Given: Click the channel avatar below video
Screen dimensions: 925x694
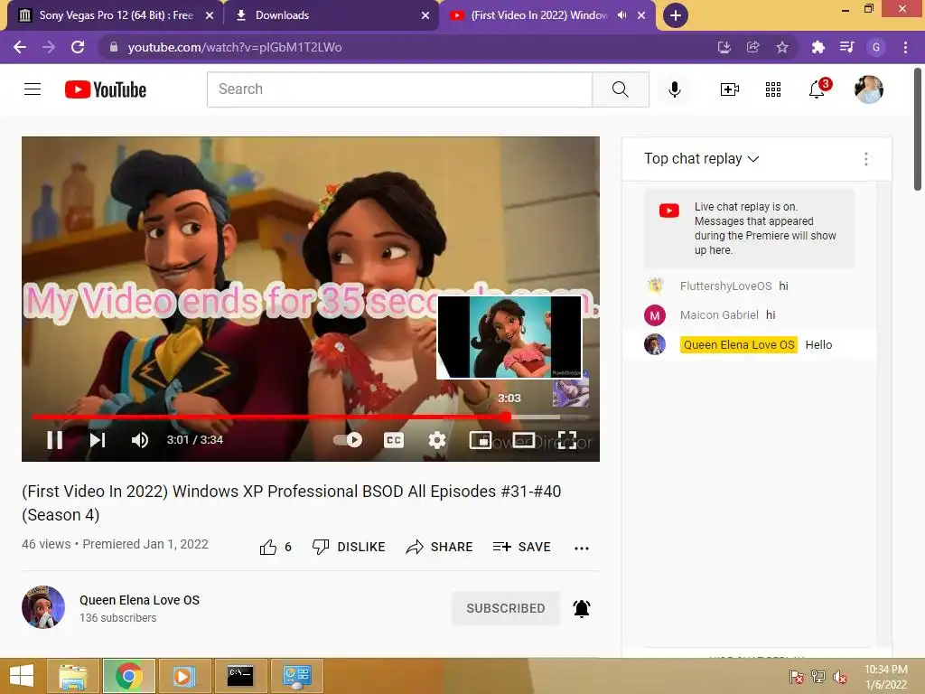Looking at the screenshot, I should pos(43,607).
